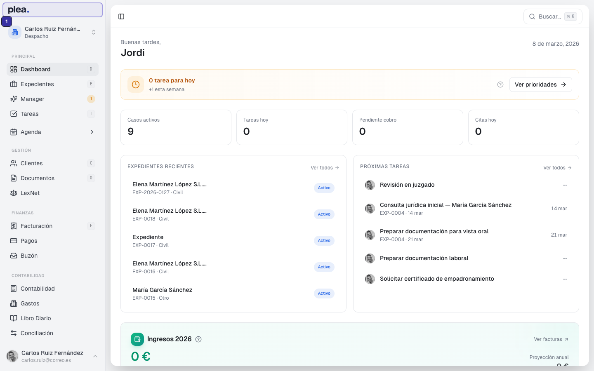Click Activo badge on EXP-0015 row

pyautogui.click(x=324, y=294)
